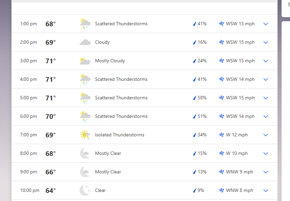
Task: Click the WSW 15 mph wind text at 2:00 pm
Action: [x=240, y=42]
